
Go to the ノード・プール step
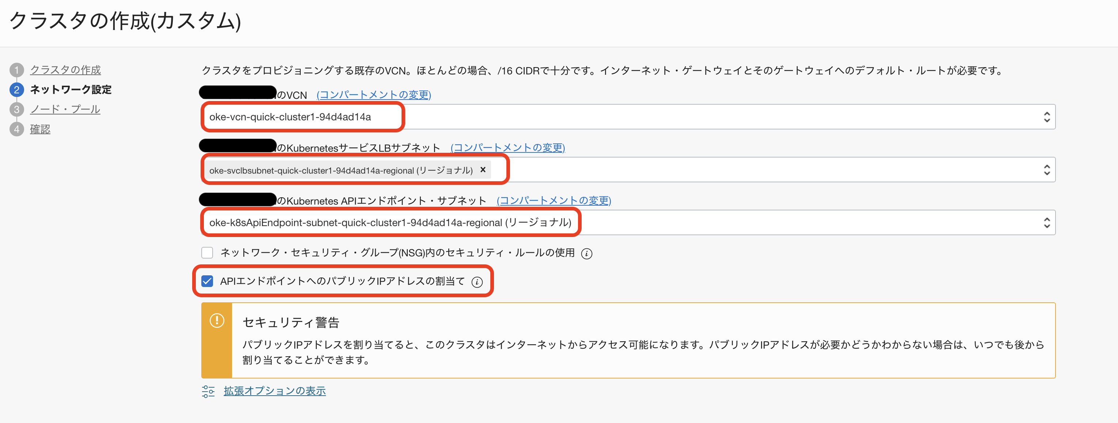(65, 109)
